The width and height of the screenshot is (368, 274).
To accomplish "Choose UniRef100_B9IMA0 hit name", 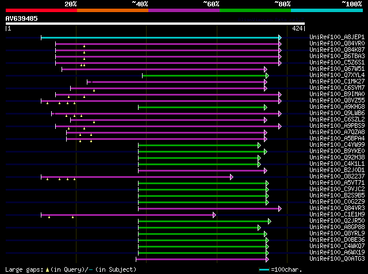I will 337,94.
